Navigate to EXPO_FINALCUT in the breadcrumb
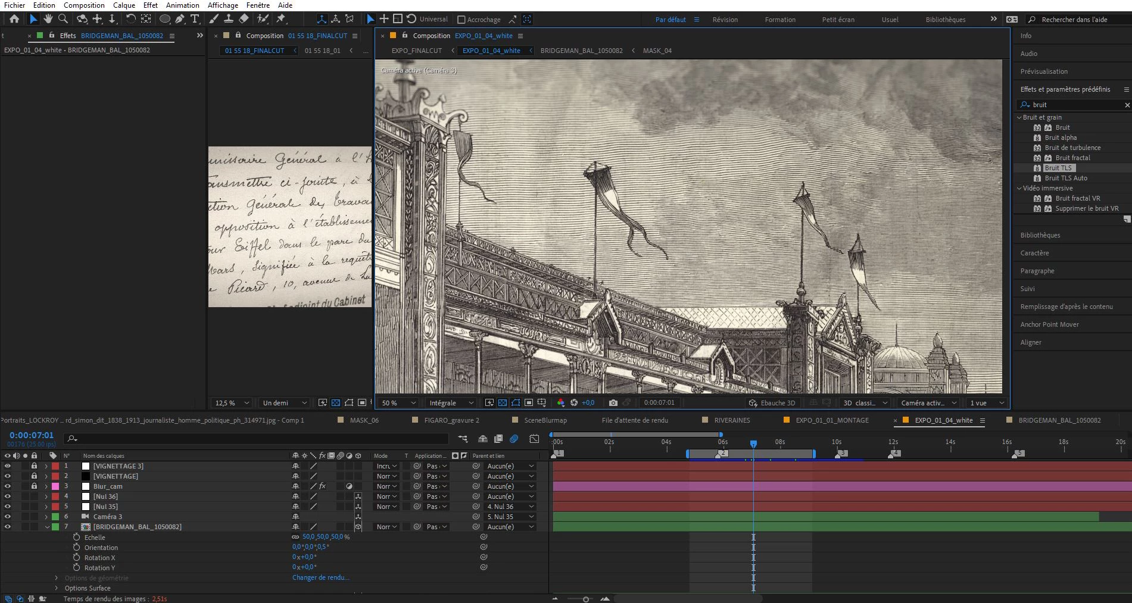 (417, 51)
